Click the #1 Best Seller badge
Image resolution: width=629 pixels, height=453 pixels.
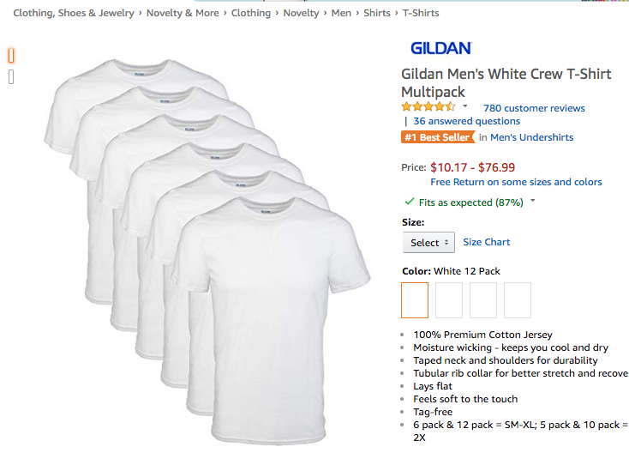click(x=438, y=137)
